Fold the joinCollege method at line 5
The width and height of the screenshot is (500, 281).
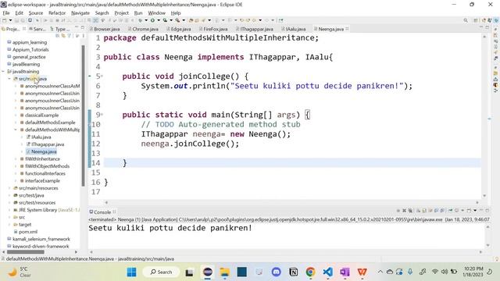click(x=102, y=76)
